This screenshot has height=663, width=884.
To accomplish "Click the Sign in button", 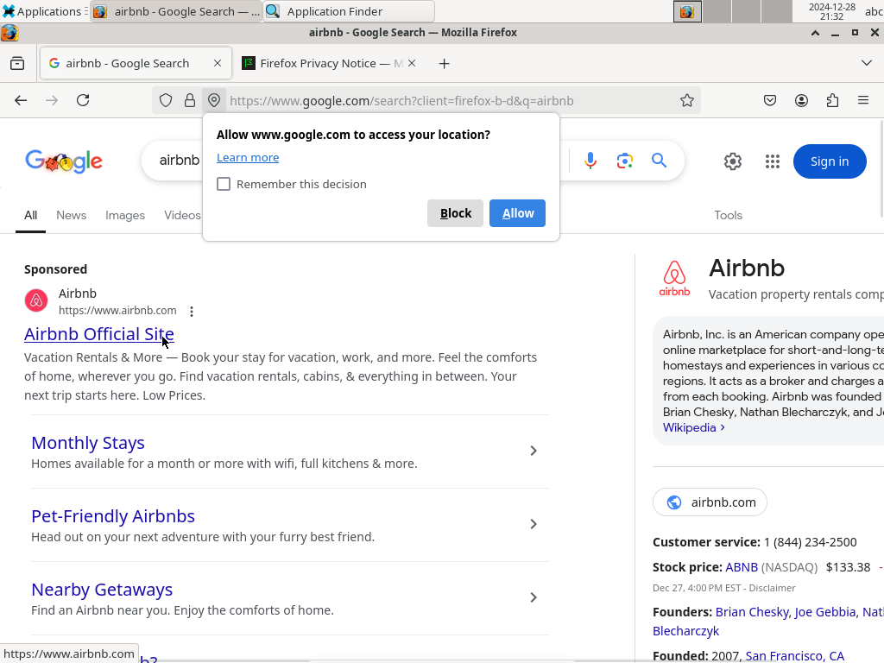I will [830, 161].
